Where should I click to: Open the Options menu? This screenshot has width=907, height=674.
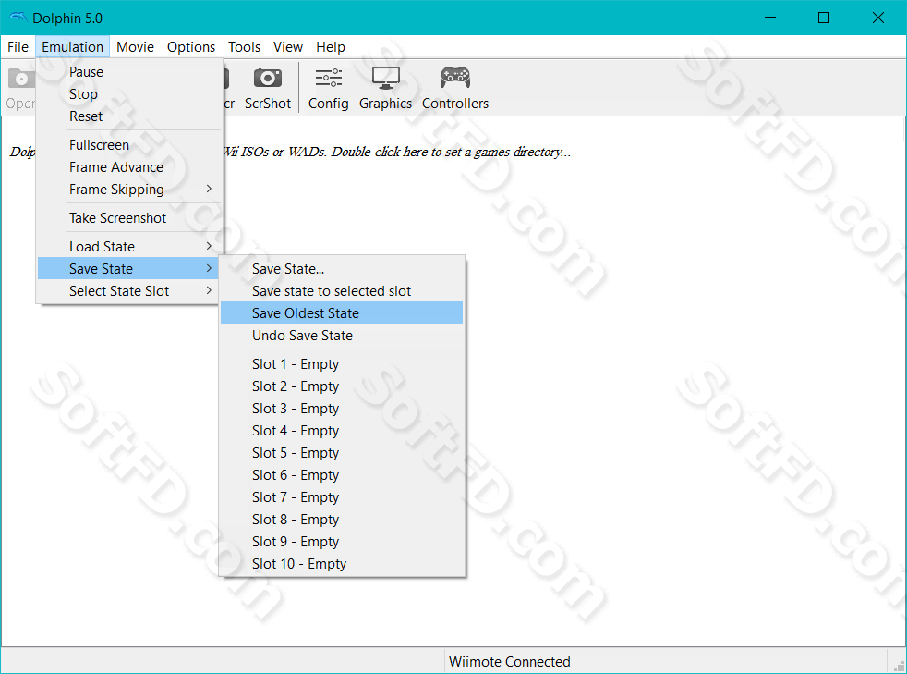(191, 47)
